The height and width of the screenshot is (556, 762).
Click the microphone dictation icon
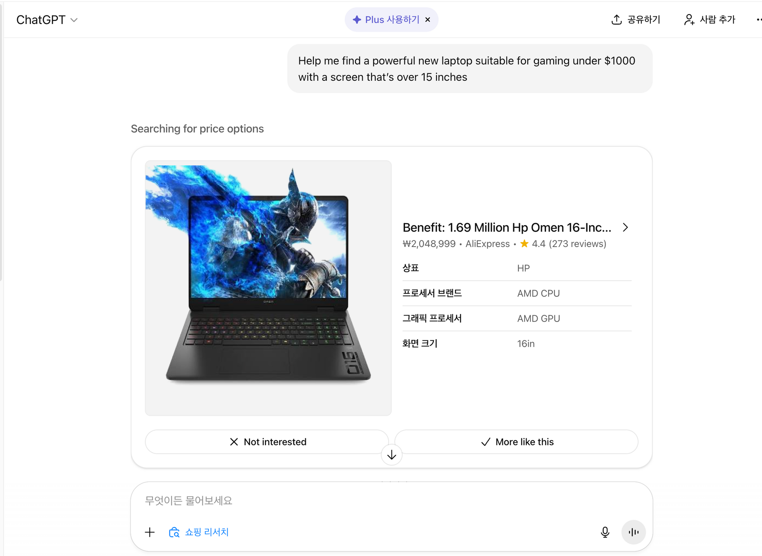coord(605,532)
